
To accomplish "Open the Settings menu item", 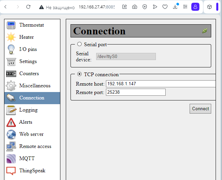I will pyautogui.click(x=28, y=61).
